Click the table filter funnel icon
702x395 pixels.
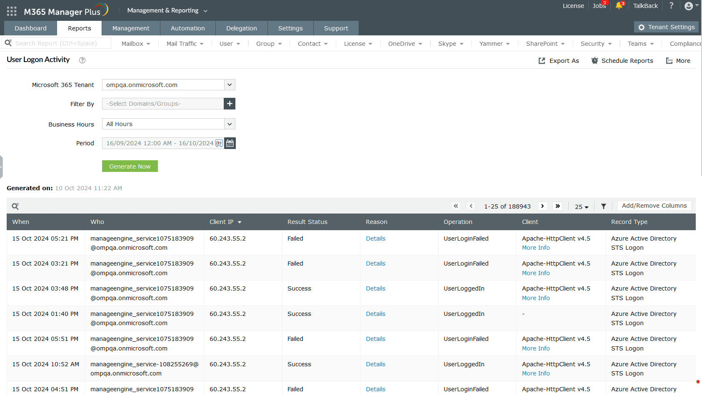tap(603, 206)
